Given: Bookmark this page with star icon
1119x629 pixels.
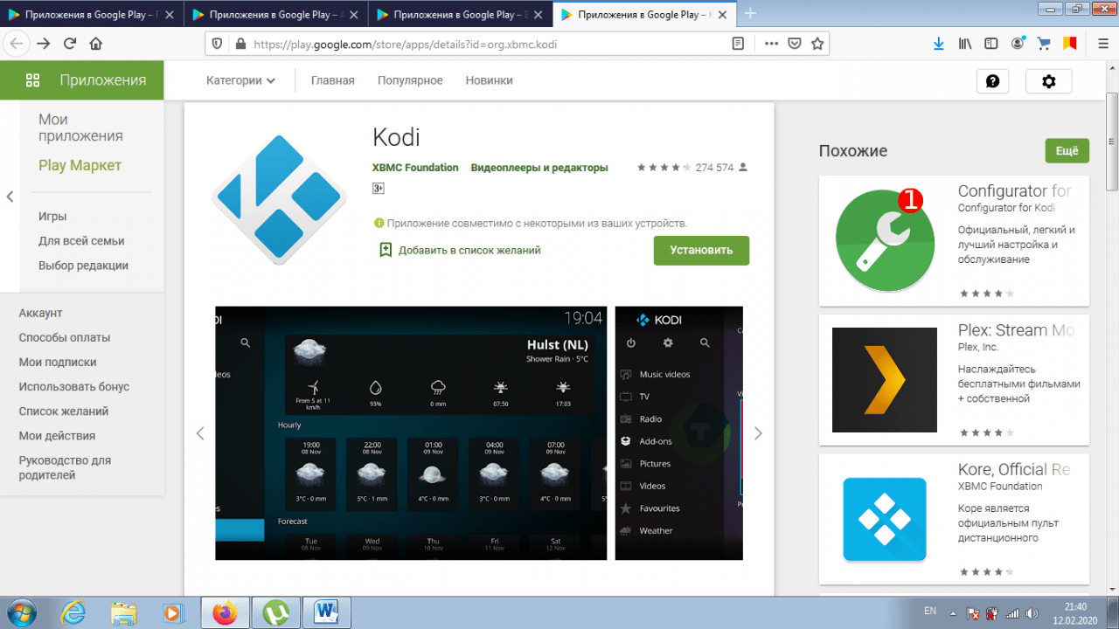Looking at the screenshot, I should click(x=817, y=44).
